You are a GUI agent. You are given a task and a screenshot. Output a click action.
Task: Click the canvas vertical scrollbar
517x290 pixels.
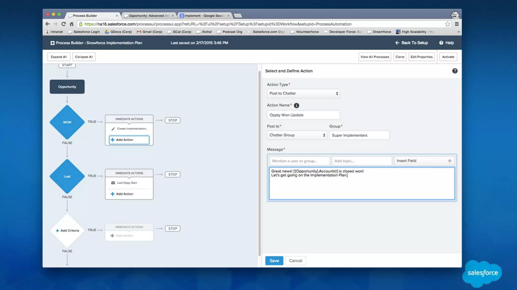[x=259, y=164]
